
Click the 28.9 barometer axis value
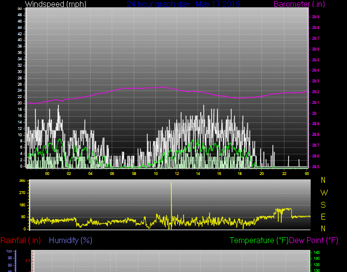pyautogui.click(x=316, y=124)
